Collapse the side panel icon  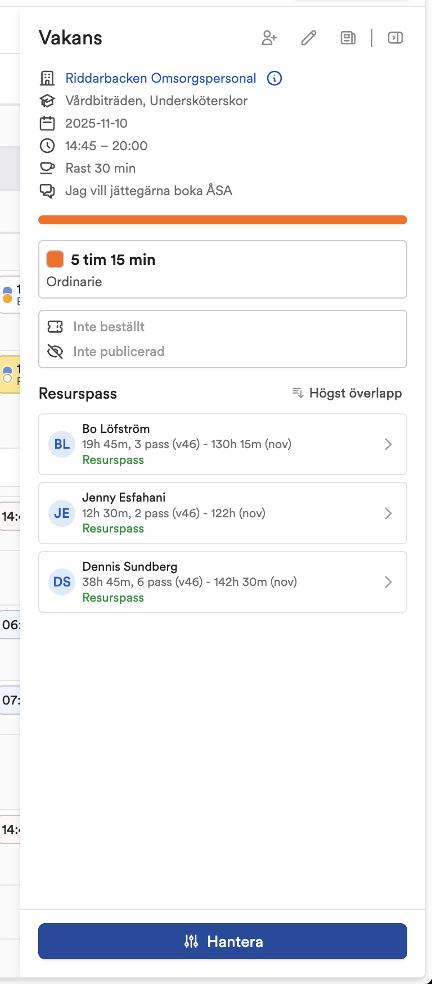(395, 38)
